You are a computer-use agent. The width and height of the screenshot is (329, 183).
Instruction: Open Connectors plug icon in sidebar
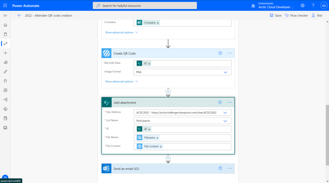pos(5,72)
